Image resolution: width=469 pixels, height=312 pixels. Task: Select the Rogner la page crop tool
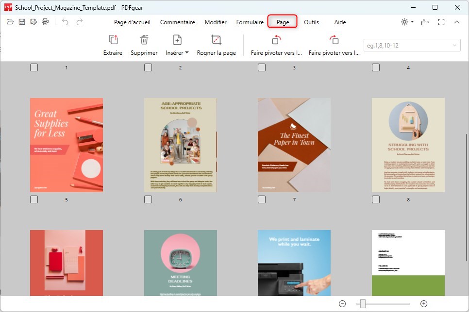tap(216, 40)
